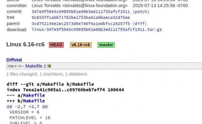
Task: Click the index 7eea2a41c905a1 line
Action: click(x=65, y=90)
